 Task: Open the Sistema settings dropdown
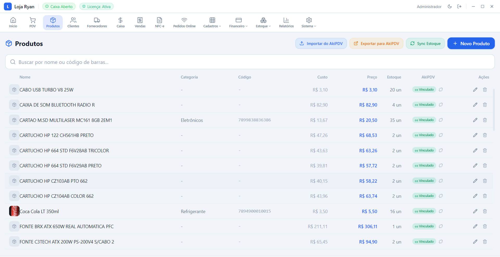click(x=309, y=22)
